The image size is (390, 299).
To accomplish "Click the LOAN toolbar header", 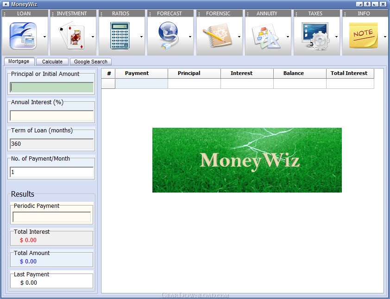I will point(25,13).
